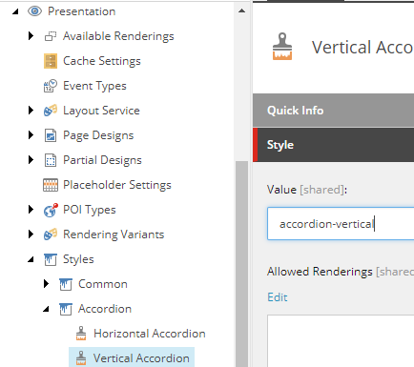Click the Value [shared] field label
This screenshot has height=367, width=414.
[307, 190]
